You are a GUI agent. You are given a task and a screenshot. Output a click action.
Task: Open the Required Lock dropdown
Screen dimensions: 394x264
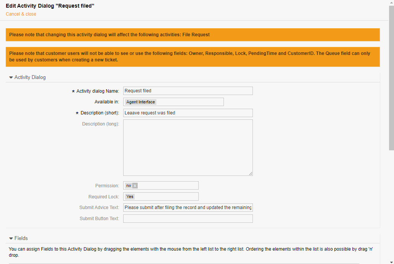(161, 196)
